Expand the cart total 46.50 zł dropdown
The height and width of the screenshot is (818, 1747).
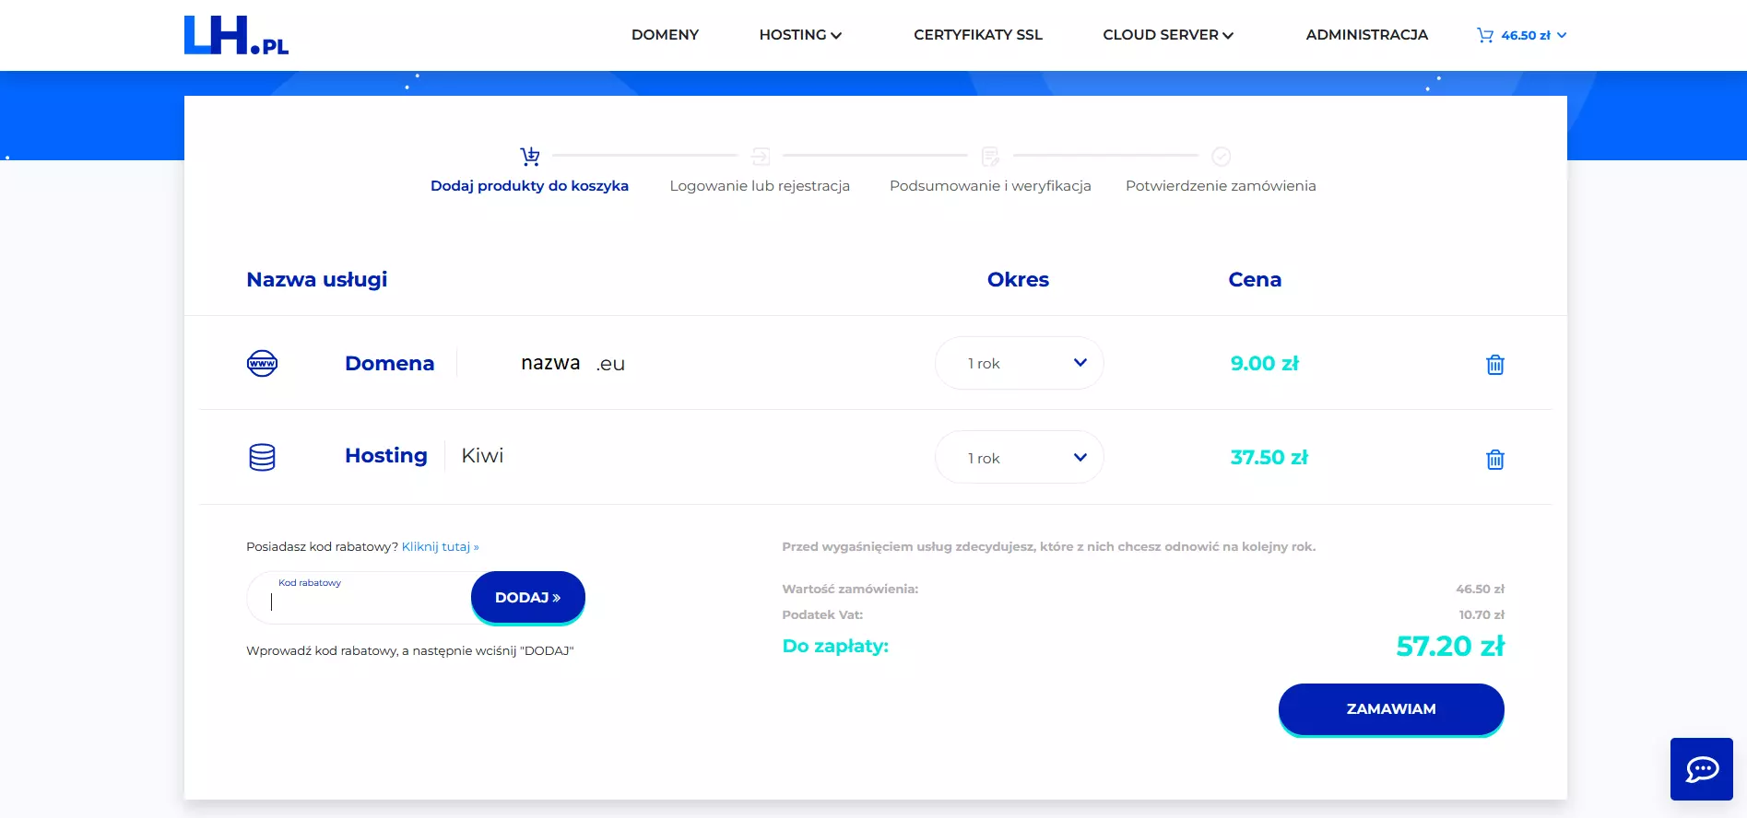tap(1534, 35)
